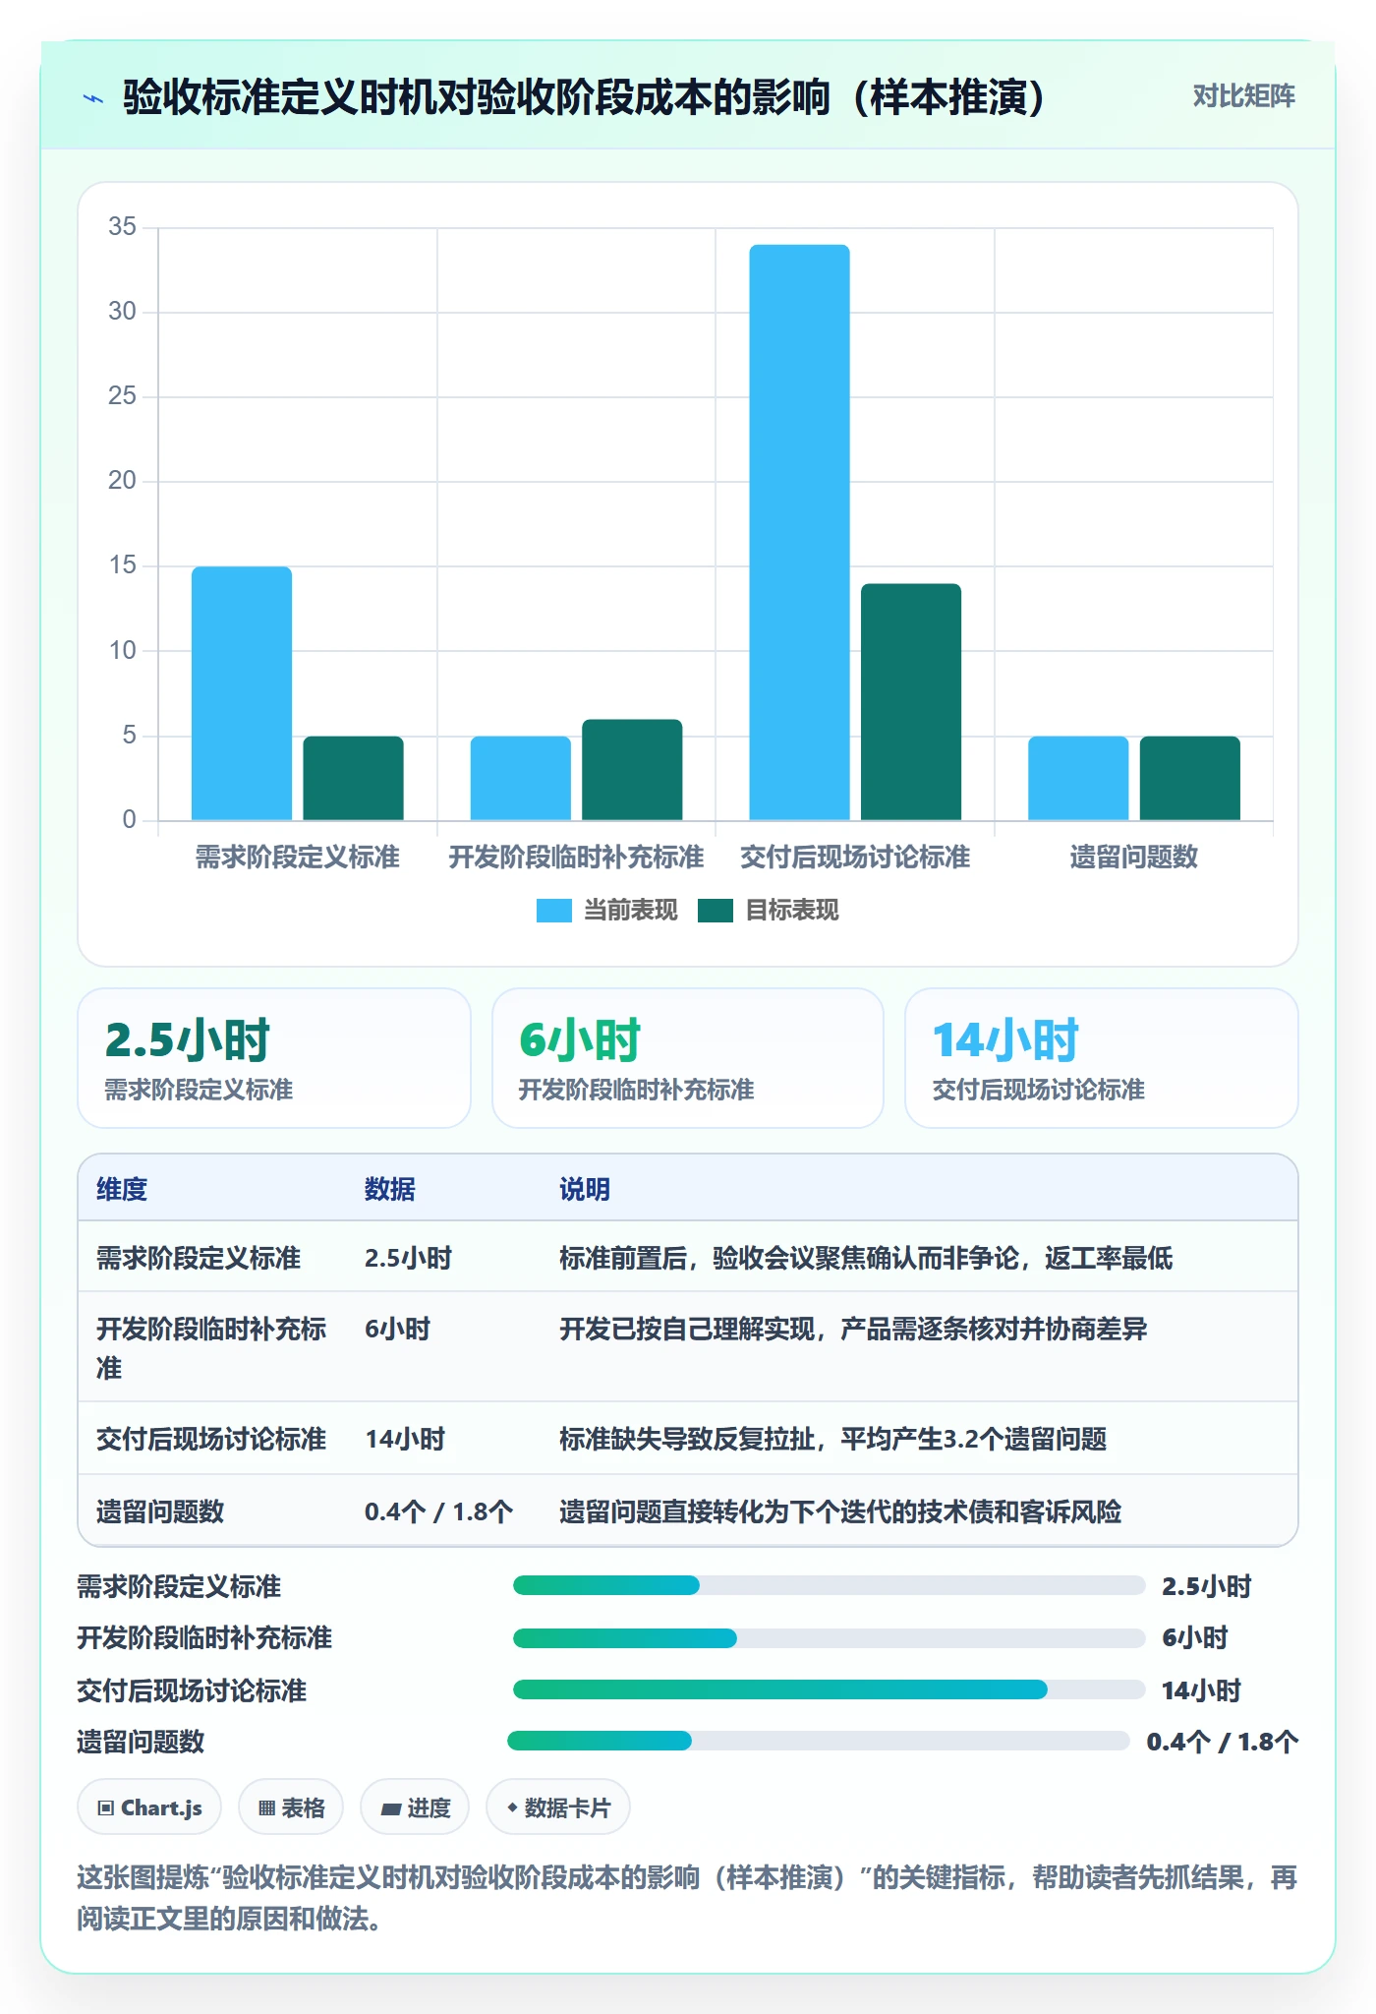1376x2014 pixels.
Task: Click the 维度 column header
Action: [122, 1189]
